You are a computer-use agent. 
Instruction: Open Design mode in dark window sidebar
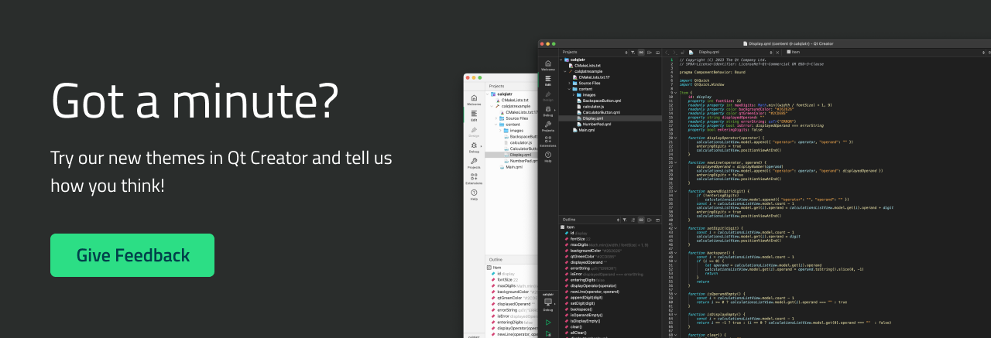[x=548, y=94]
